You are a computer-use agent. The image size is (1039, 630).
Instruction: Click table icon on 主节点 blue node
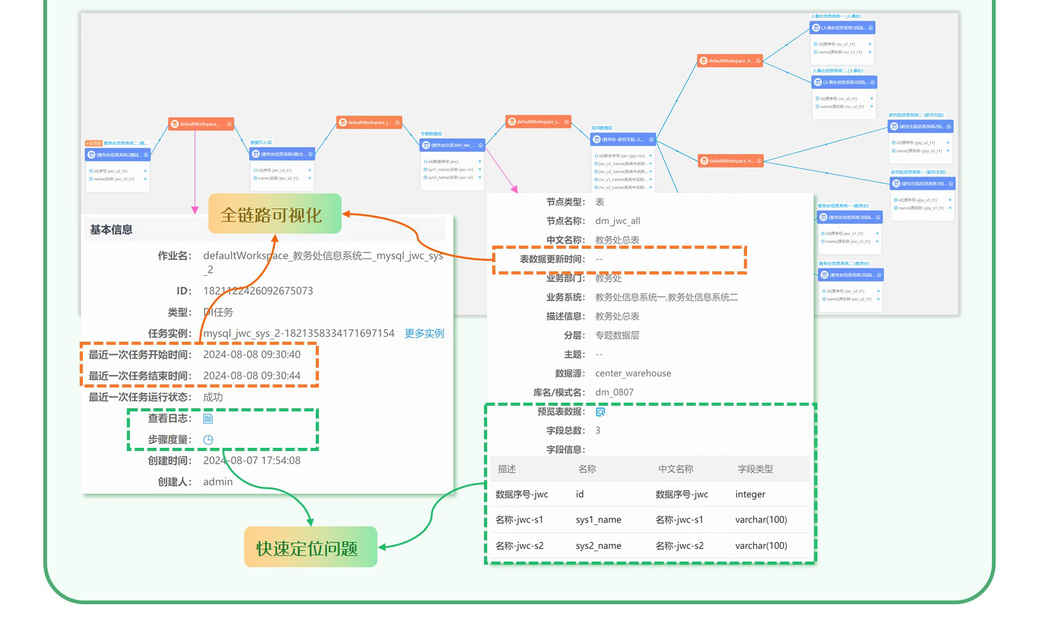[92, 155]
